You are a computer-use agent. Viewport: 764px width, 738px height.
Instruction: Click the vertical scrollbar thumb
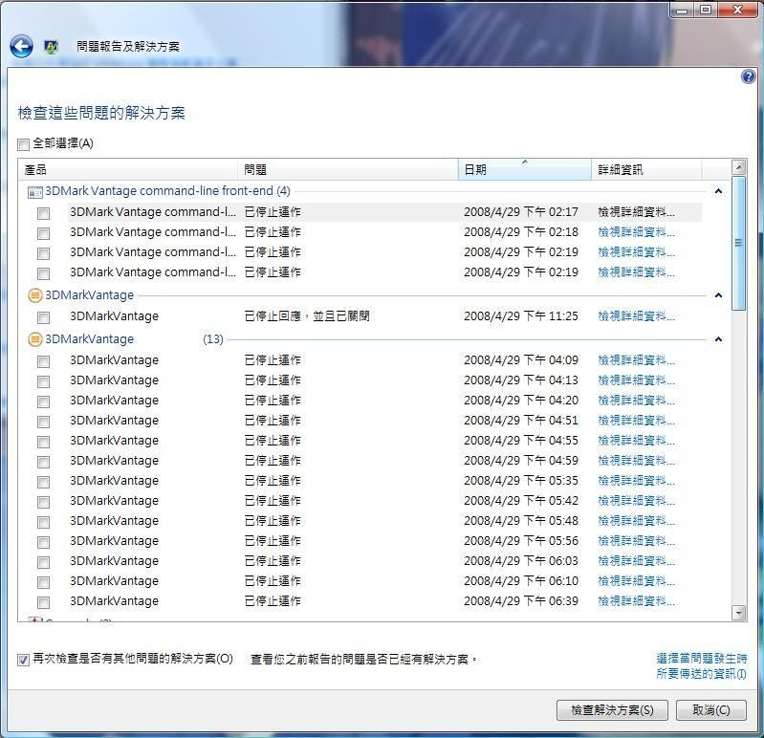[x=739, y=243]
